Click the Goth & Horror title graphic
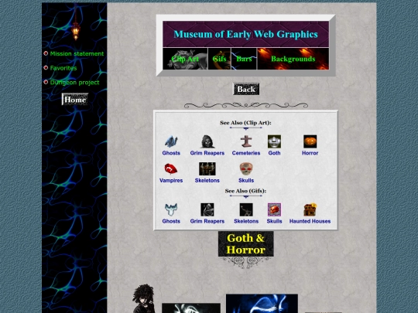 246,243
